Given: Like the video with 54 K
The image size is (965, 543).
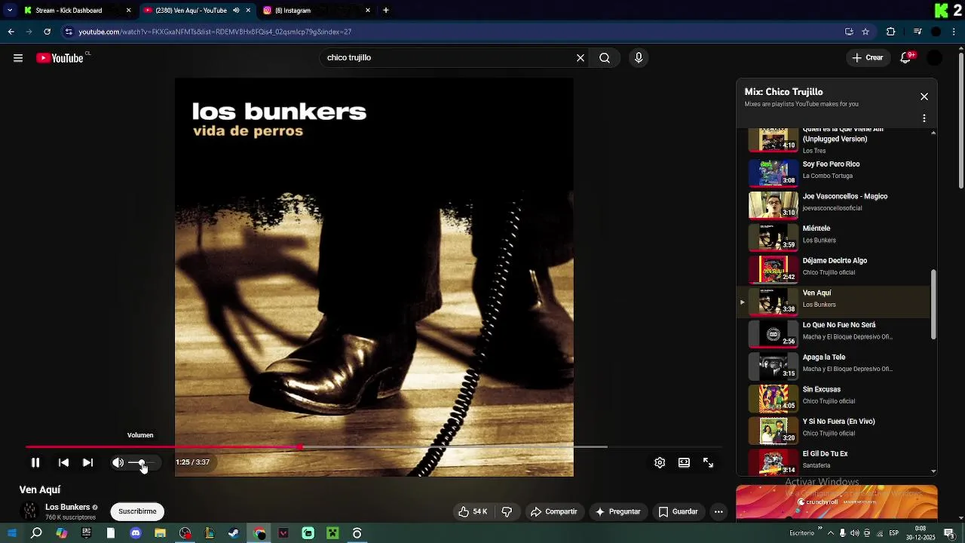Looking at the screenshot, I should click(473, 511).
